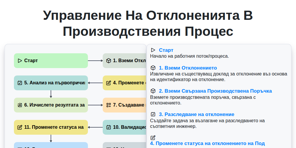Click the grid icon on node 6. Изчислете

tap(20, 105)
